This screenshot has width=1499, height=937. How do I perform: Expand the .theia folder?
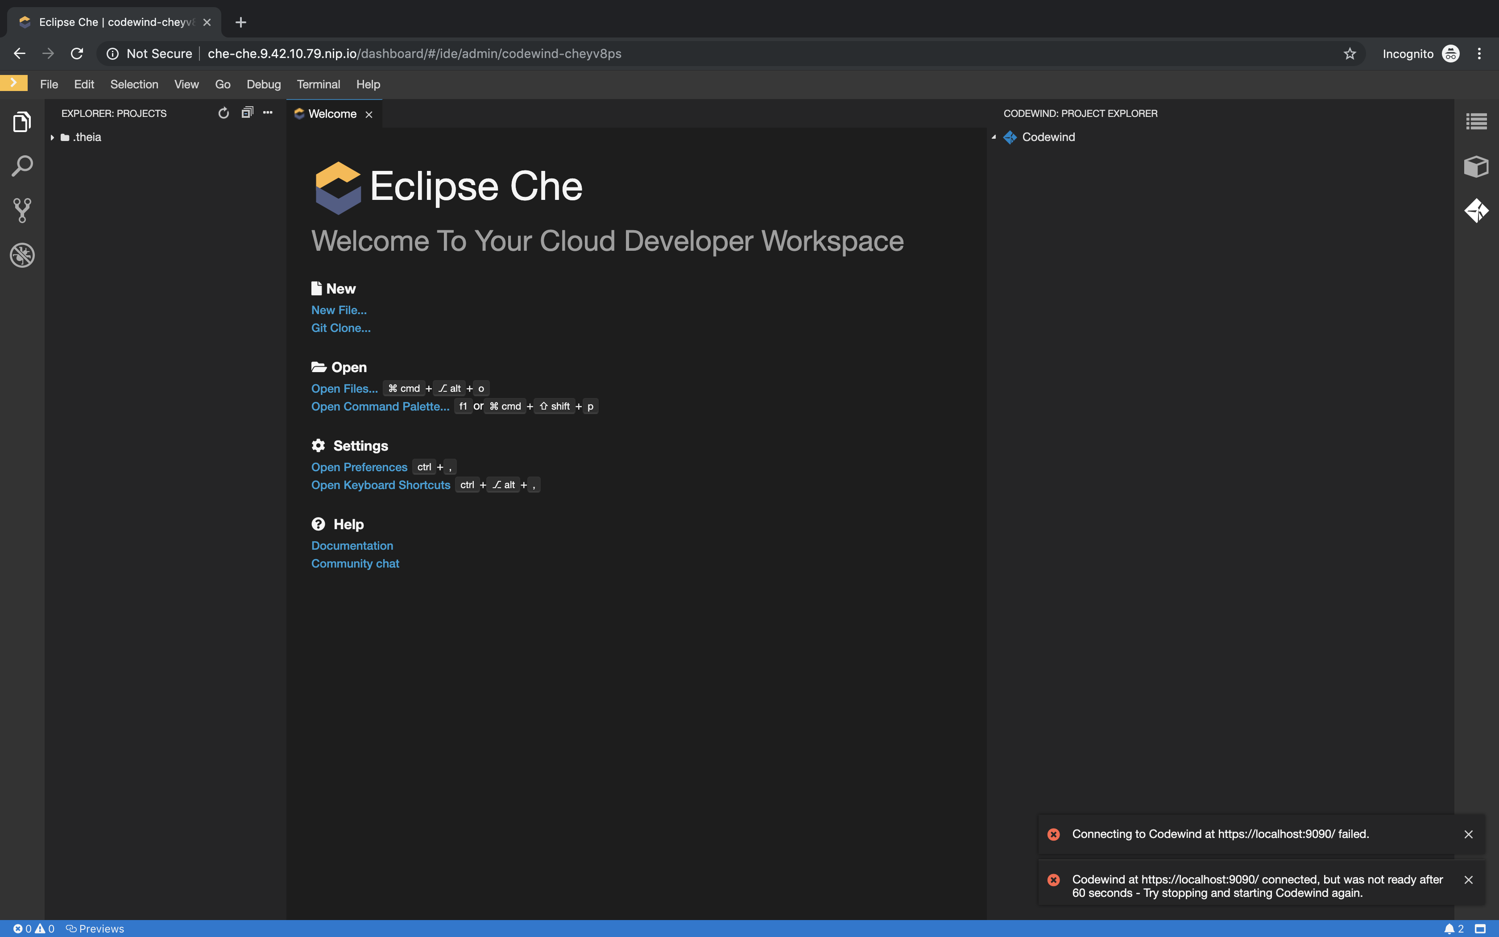tap(52, 137)
